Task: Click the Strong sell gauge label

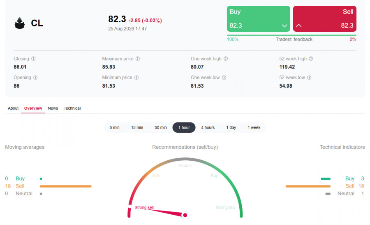Action: [144, 208]
